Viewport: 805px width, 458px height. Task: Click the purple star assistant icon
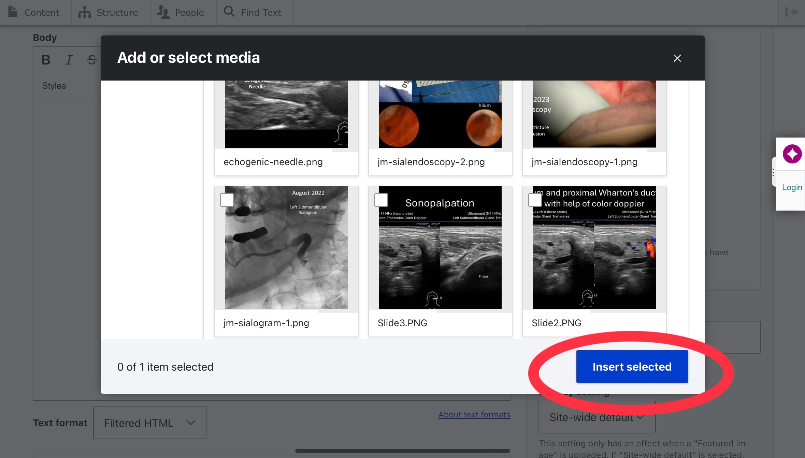coord(792,154)
